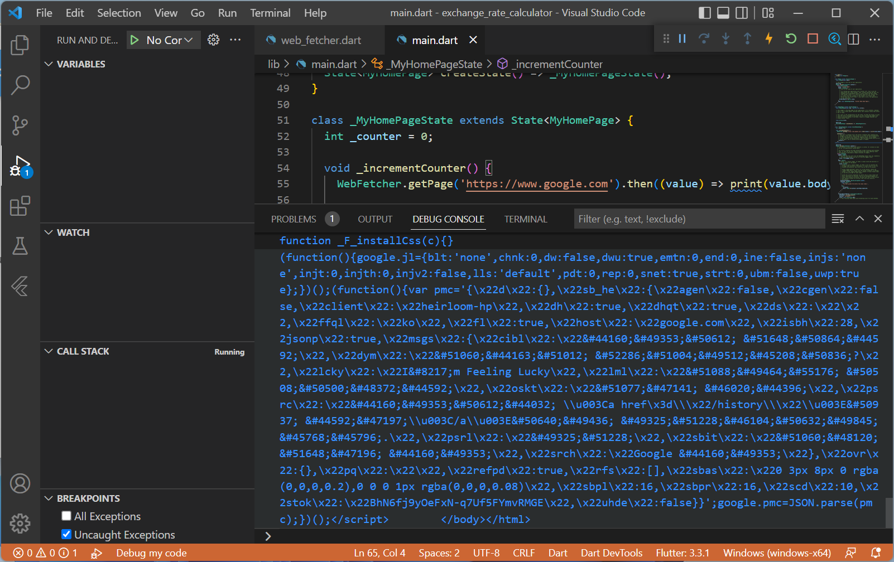Switch to PROBLEMS tab
The height and width of the screenshot is (562, 894).
[294, 219]
